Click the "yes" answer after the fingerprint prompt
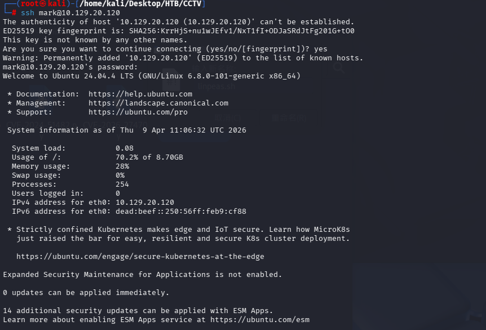 point(321,49)
